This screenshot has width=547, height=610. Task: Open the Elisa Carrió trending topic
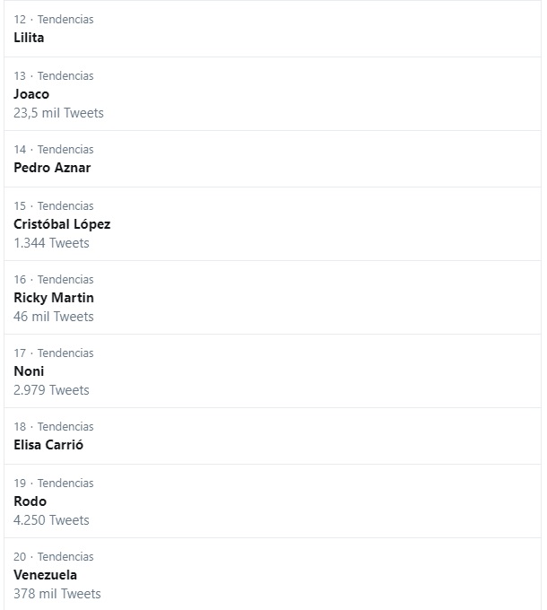pos(48,445)
